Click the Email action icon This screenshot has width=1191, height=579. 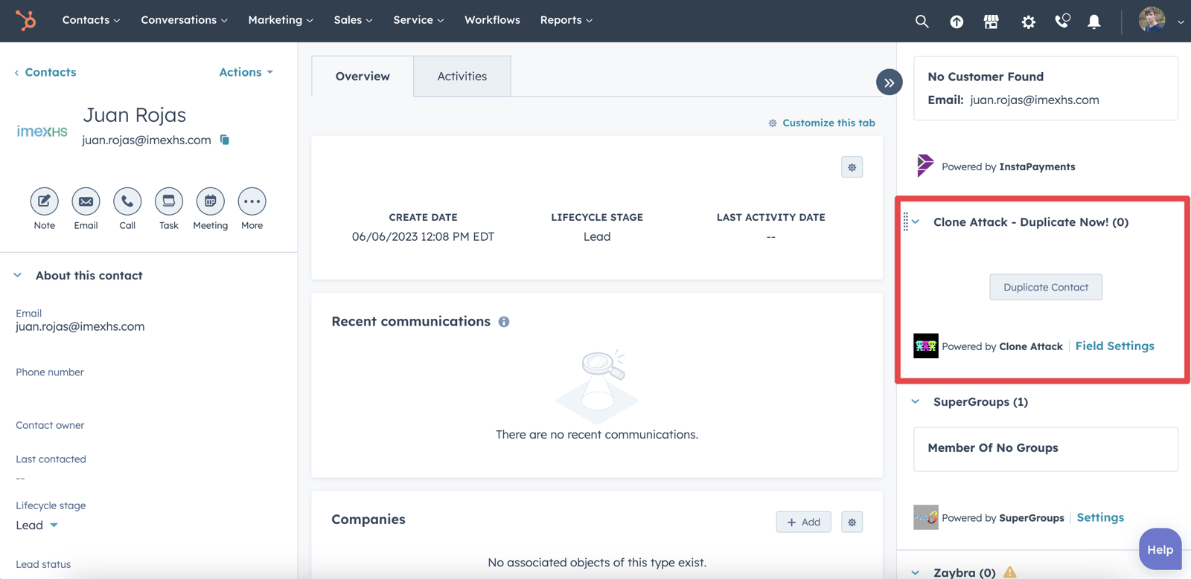tap(86, 201)
